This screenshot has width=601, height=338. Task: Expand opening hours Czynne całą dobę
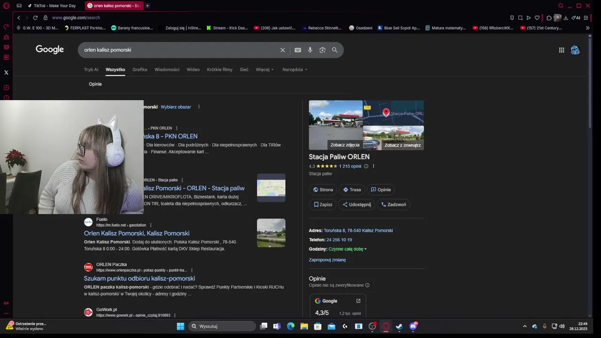(347, 249)
